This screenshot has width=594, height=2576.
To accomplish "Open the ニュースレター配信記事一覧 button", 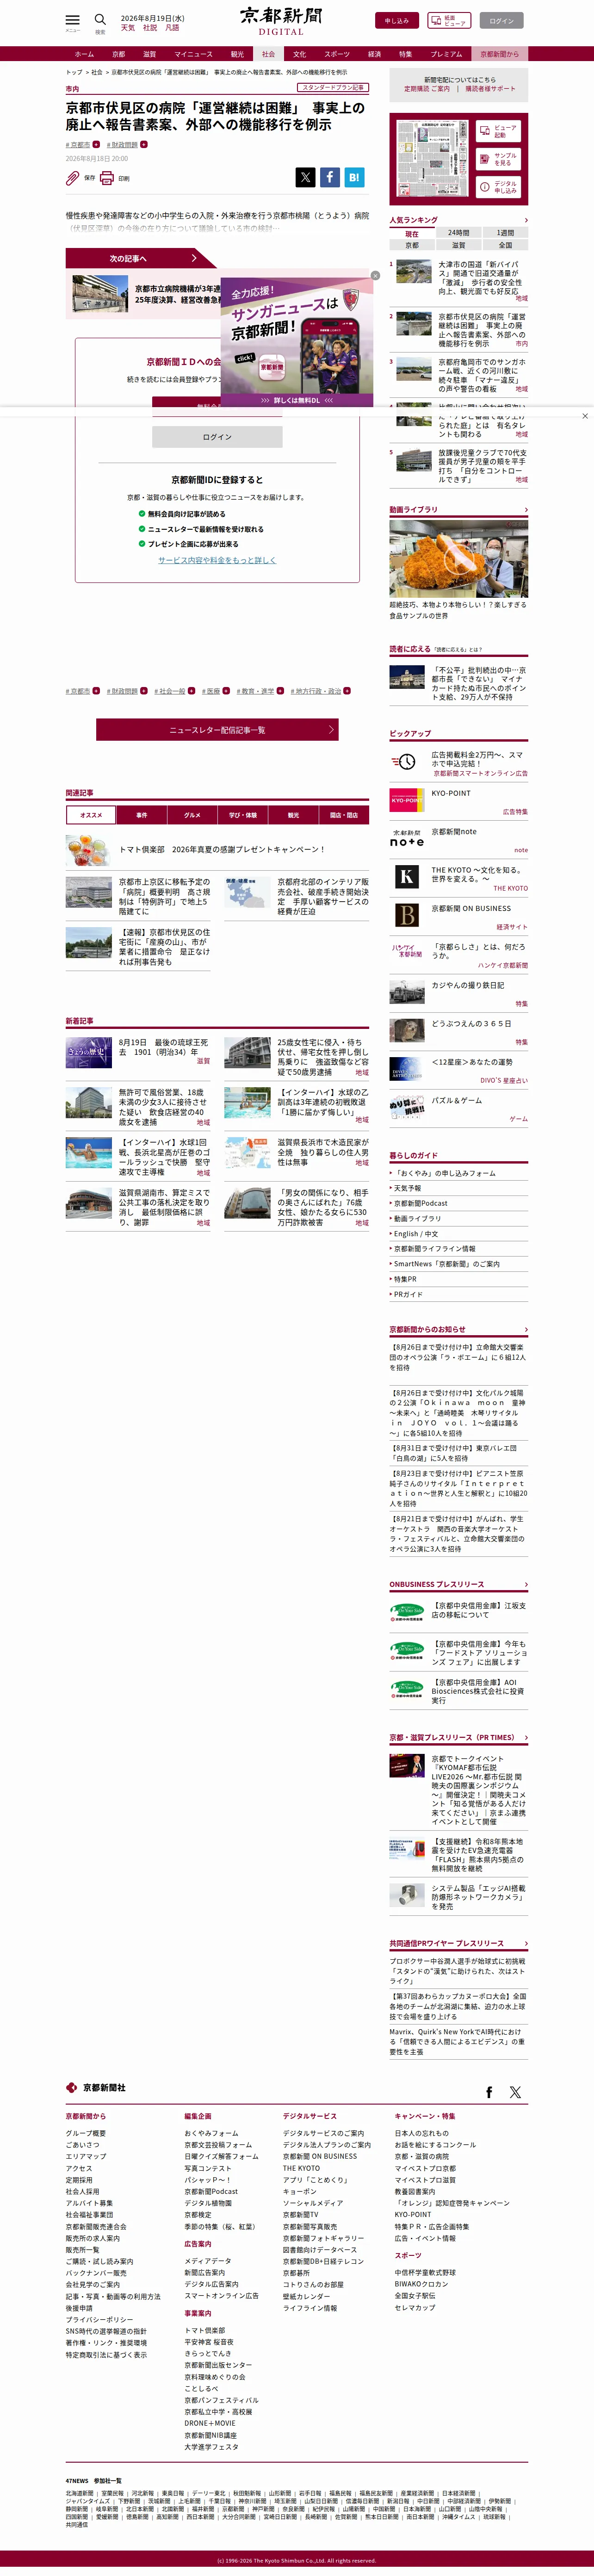I will pyautogui.click(x=217, y=730).
